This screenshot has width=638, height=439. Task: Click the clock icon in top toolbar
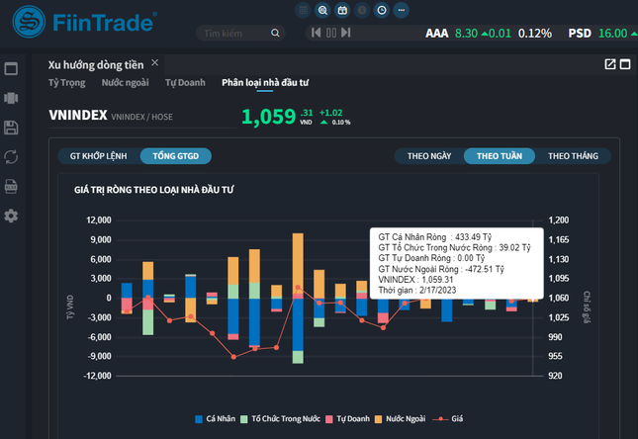(x=382, y=10)
